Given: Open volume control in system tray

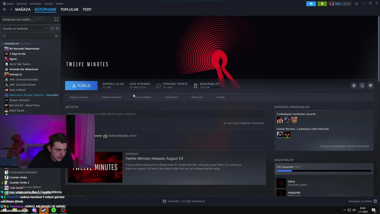Looking at the screenshot, I should click(x=354, y=210).
